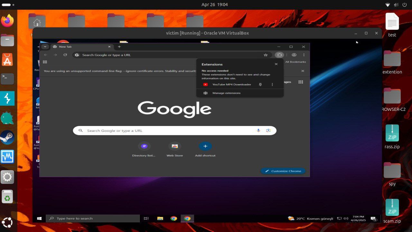Open Settings gear in the Ubuntu dock
Viewport: 412px width, 232px height.
(x=7, y=177)
